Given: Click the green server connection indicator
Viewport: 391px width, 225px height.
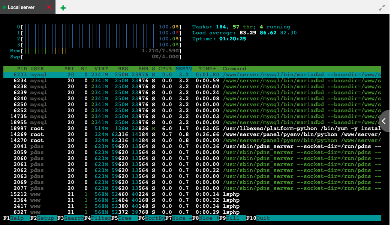Looking at the screenshot, I should 4,7.
